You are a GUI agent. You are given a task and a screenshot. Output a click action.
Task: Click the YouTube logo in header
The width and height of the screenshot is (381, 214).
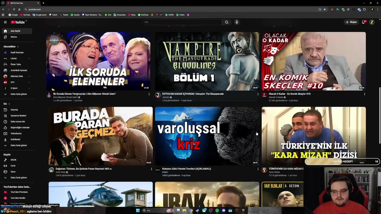[18, 22]
